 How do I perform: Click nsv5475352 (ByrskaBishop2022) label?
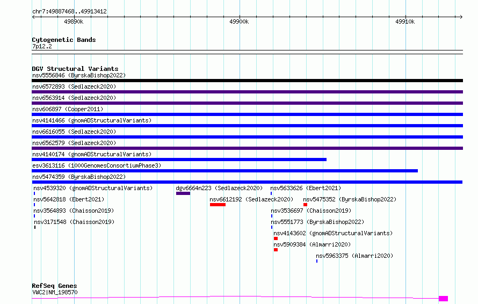(350, 199)
